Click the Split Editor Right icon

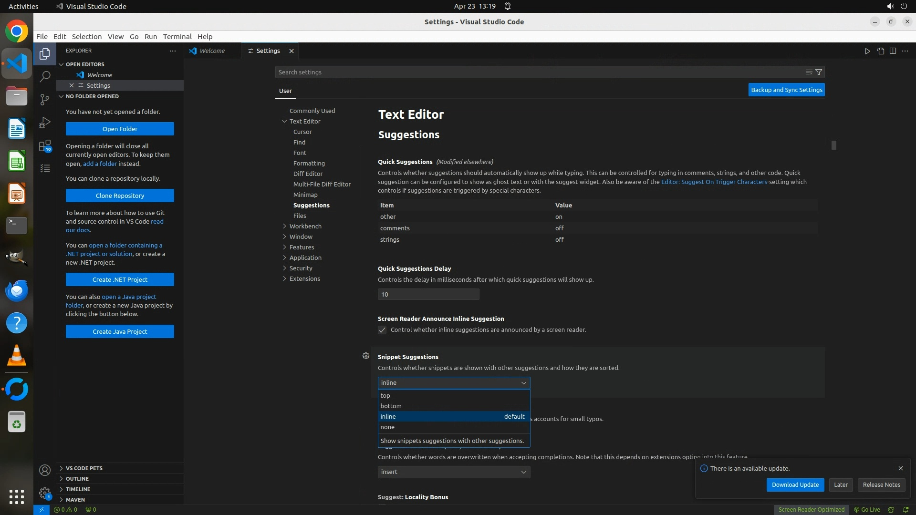[x=893, y=51]
